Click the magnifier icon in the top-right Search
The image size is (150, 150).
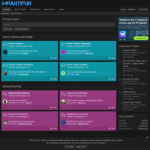click(140, 9)
